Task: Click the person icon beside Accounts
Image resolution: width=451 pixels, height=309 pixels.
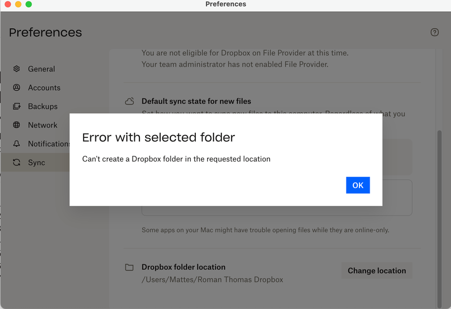Action: [x=16, y=87]
